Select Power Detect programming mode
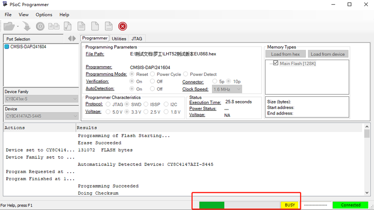The width and height of the screenshot is (374, 210). [x=186, y=74]
